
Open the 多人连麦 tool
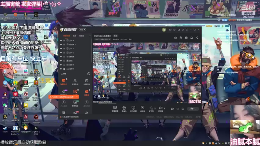(x=63, y=103)
